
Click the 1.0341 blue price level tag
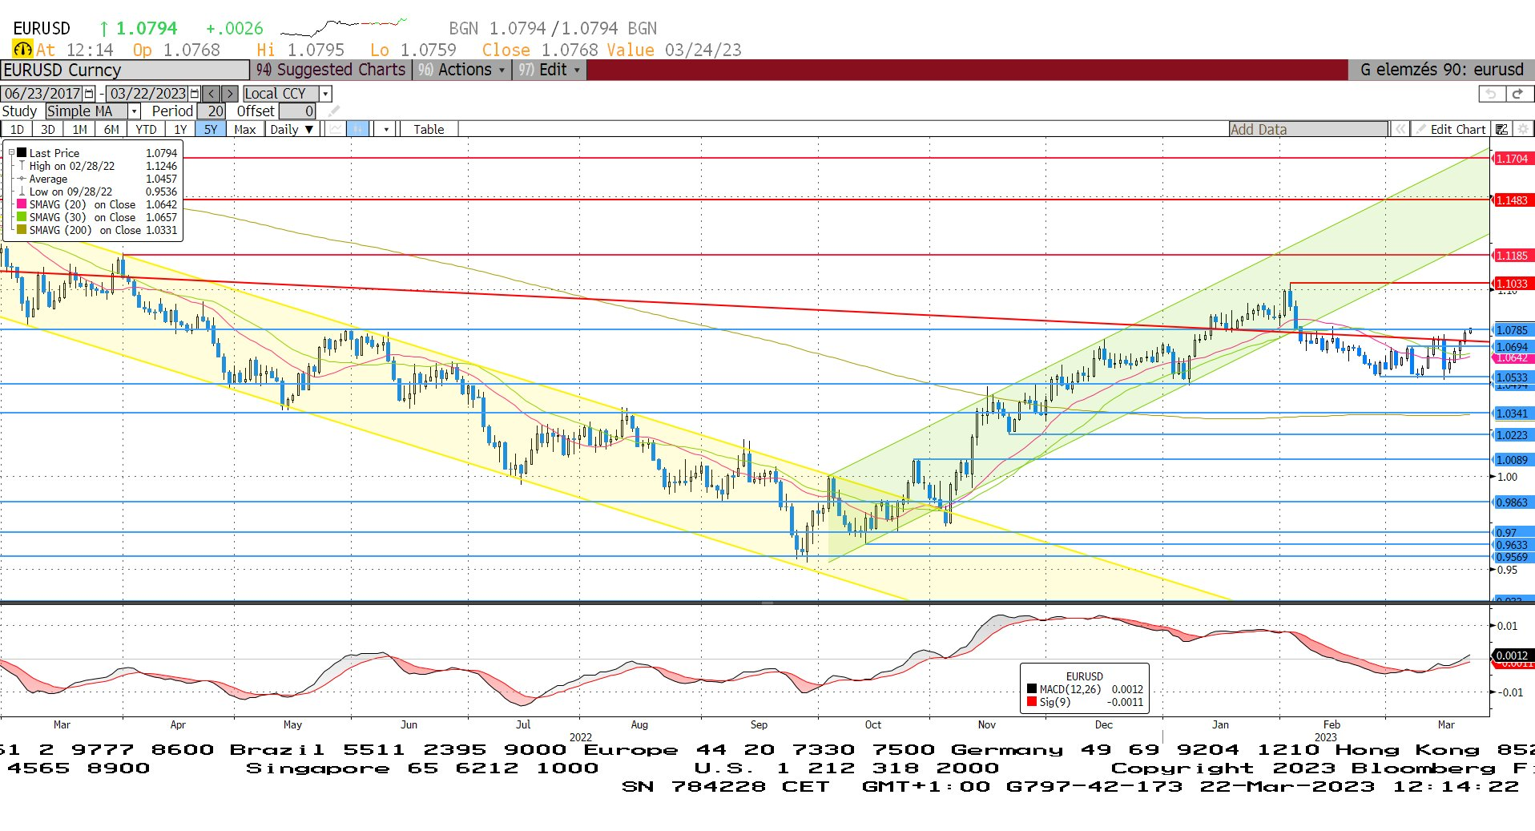1513,413
